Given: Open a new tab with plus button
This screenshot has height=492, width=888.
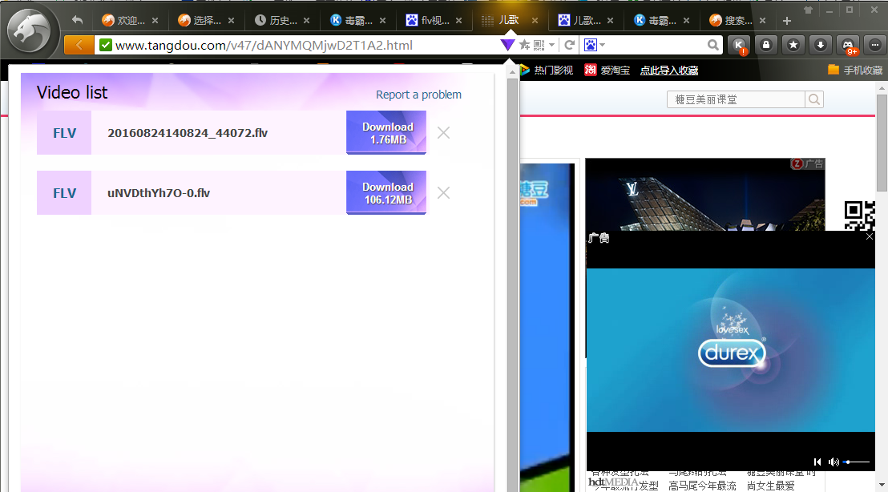Looking at the screenshot, I should coord(787,21).
